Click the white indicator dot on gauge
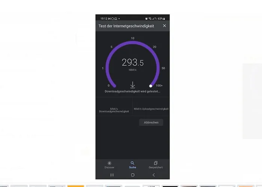 150,86
